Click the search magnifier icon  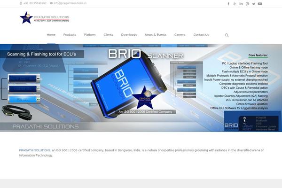227,35
